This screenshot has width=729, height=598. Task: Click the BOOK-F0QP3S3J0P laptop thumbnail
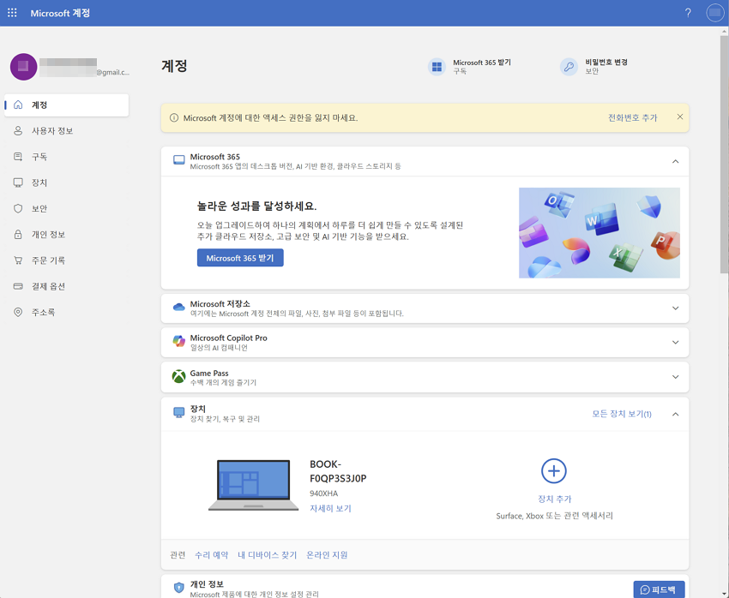coord(253,485)
